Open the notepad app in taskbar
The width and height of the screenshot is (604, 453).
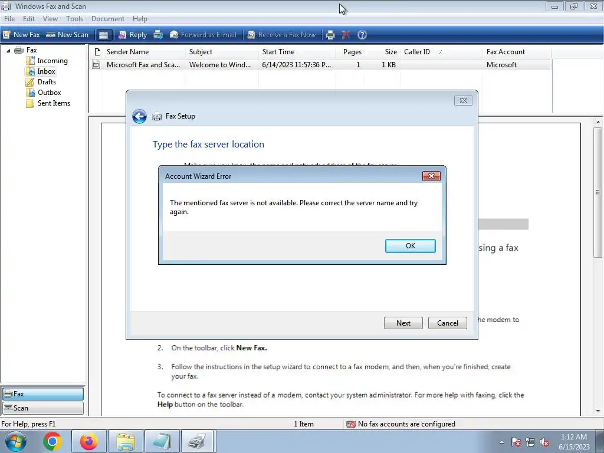tap(162, 441)
